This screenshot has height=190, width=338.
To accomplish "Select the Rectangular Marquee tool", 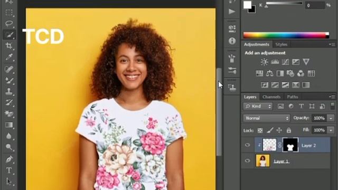I will 9,12.
